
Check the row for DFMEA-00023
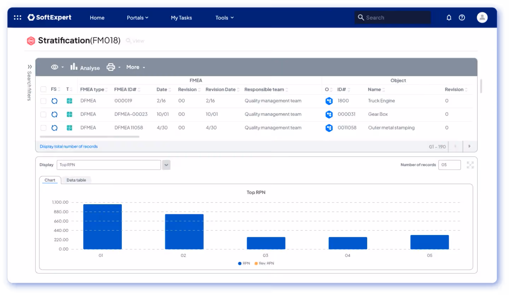[43, 114]
